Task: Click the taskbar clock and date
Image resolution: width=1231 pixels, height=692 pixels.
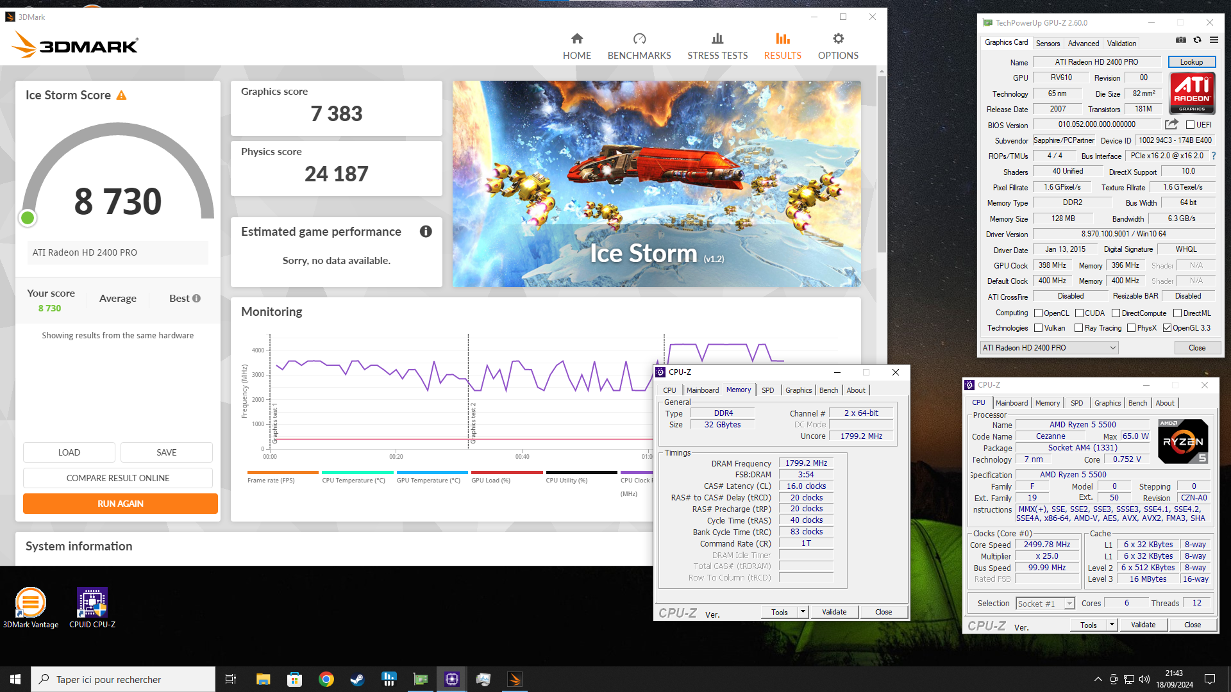Action: coord(1175,679)
